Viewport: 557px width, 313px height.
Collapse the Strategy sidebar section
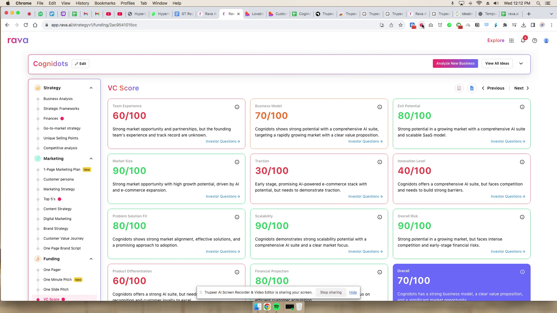pos(91,88)
